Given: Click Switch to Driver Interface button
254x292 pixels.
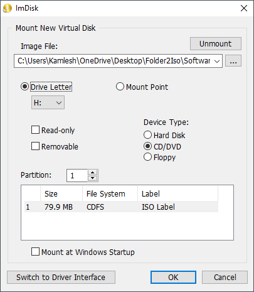Looking at the screenshot, I should click(x=61, y=278).
